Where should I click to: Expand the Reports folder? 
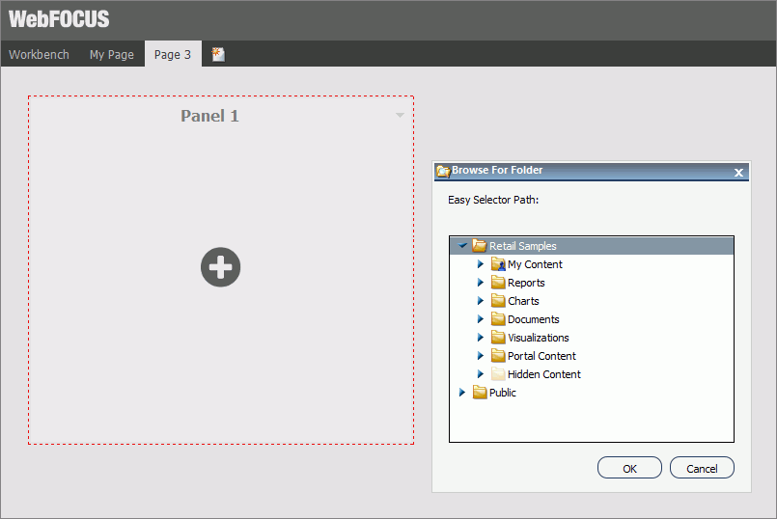tap(480, 283)
